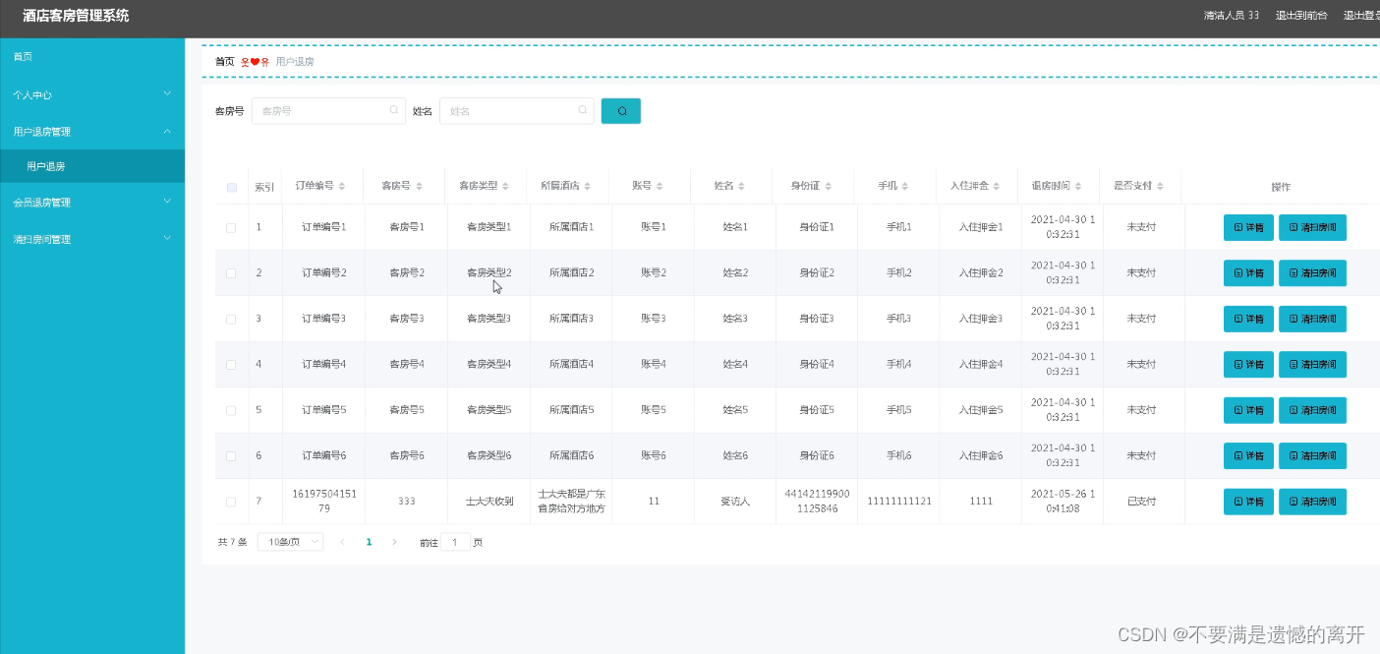Go to next page arrow
The height and width of the screenshot is (654, 1380).
coord(394,542)
